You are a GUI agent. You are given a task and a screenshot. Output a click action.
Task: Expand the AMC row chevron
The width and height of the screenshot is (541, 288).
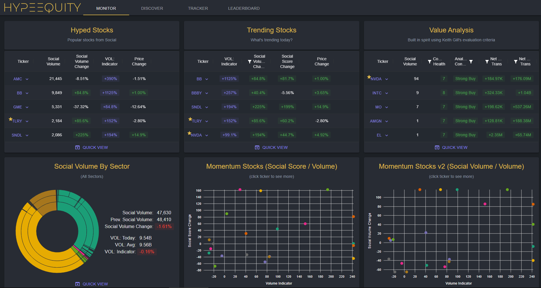click(27, 79)
